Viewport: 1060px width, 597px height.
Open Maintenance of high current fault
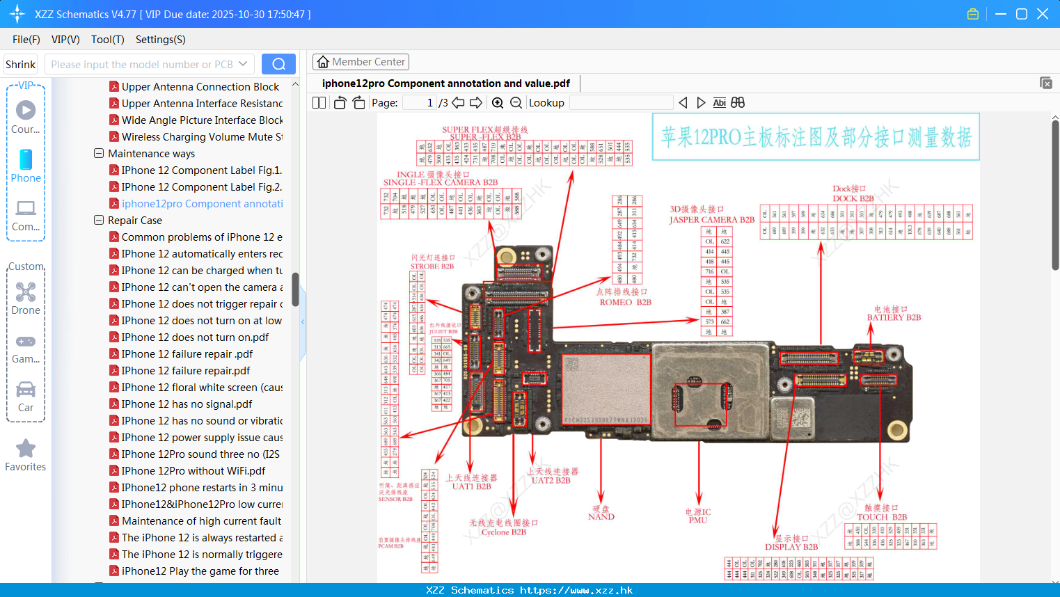[196, 520]
